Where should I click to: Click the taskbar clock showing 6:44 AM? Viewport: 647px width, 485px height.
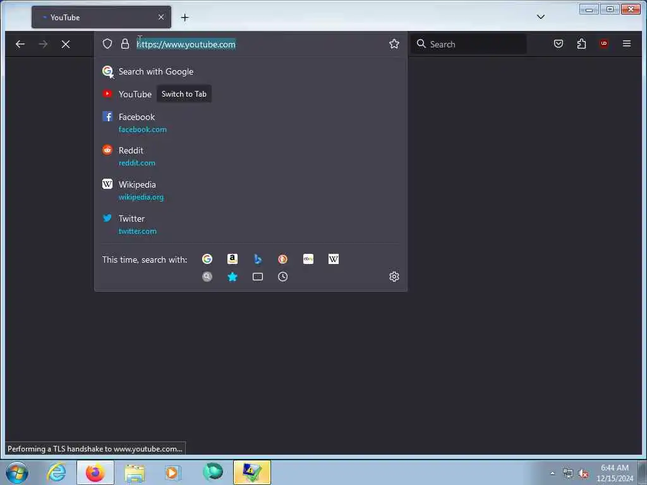(614, 472)
